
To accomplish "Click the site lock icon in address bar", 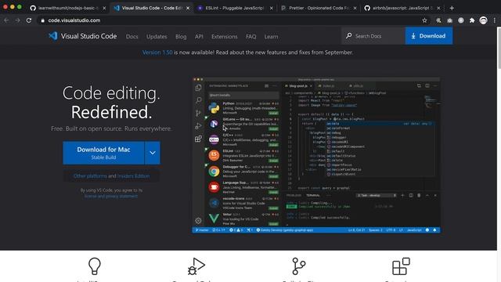I will point(42,20).
